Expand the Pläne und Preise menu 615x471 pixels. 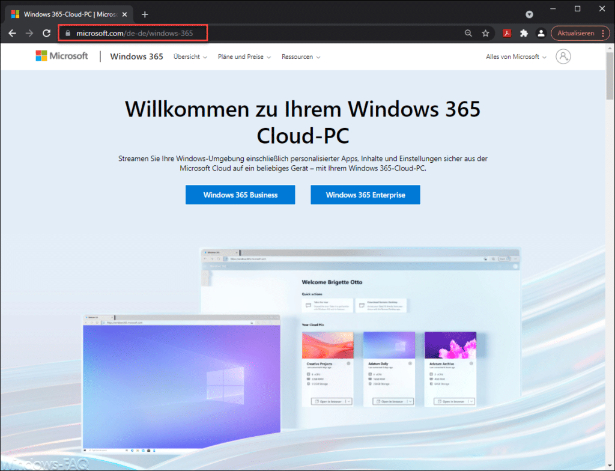point(244,57)
